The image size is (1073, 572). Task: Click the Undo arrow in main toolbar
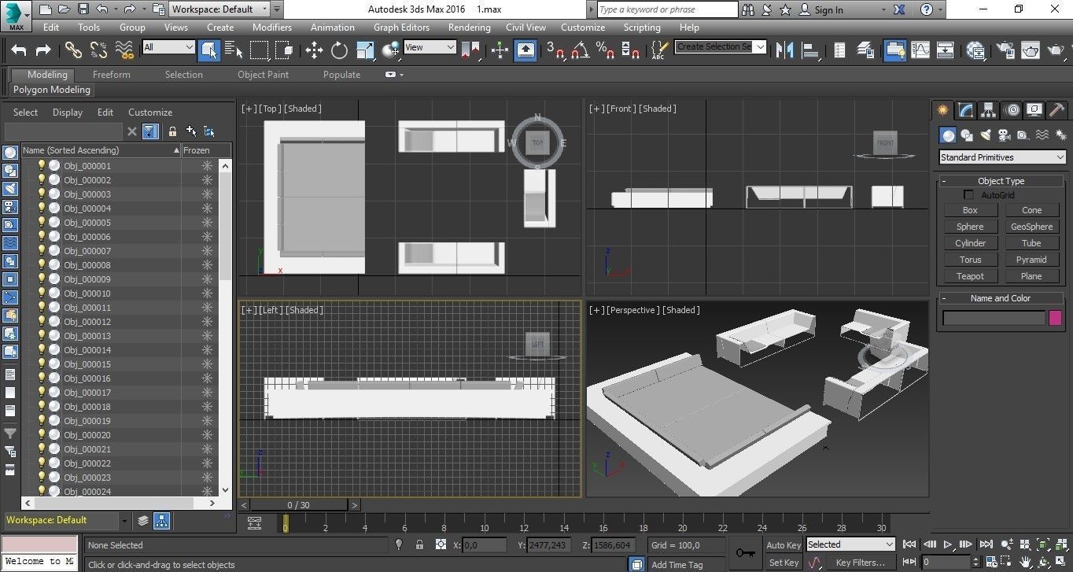(19, 50)
